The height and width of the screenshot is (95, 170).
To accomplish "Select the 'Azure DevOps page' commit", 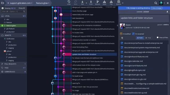I will [79, 11].
